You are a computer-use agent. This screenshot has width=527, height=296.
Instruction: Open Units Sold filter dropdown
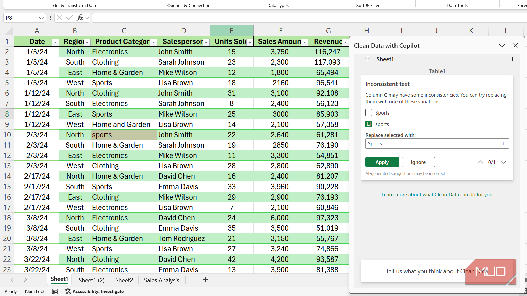tap(250, 42)
